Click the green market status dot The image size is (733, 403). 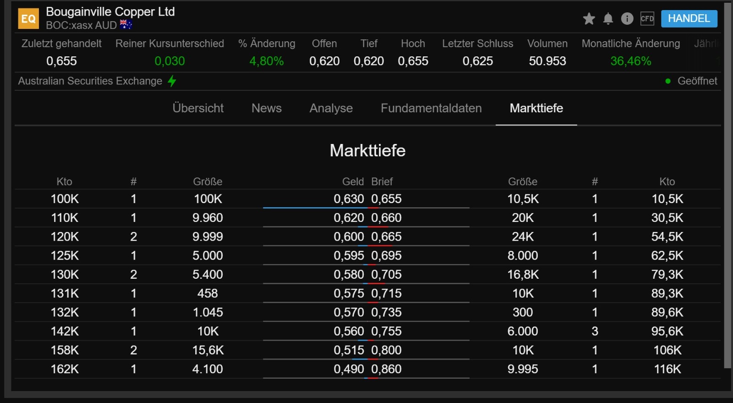[x=668, y=81]
